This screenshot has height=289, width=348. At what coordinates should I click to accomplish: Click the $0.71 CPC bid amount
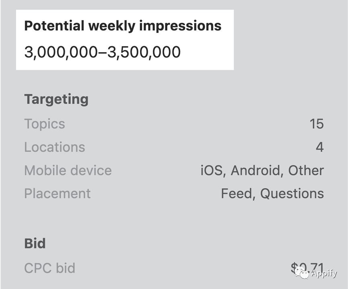pos(307,267)
